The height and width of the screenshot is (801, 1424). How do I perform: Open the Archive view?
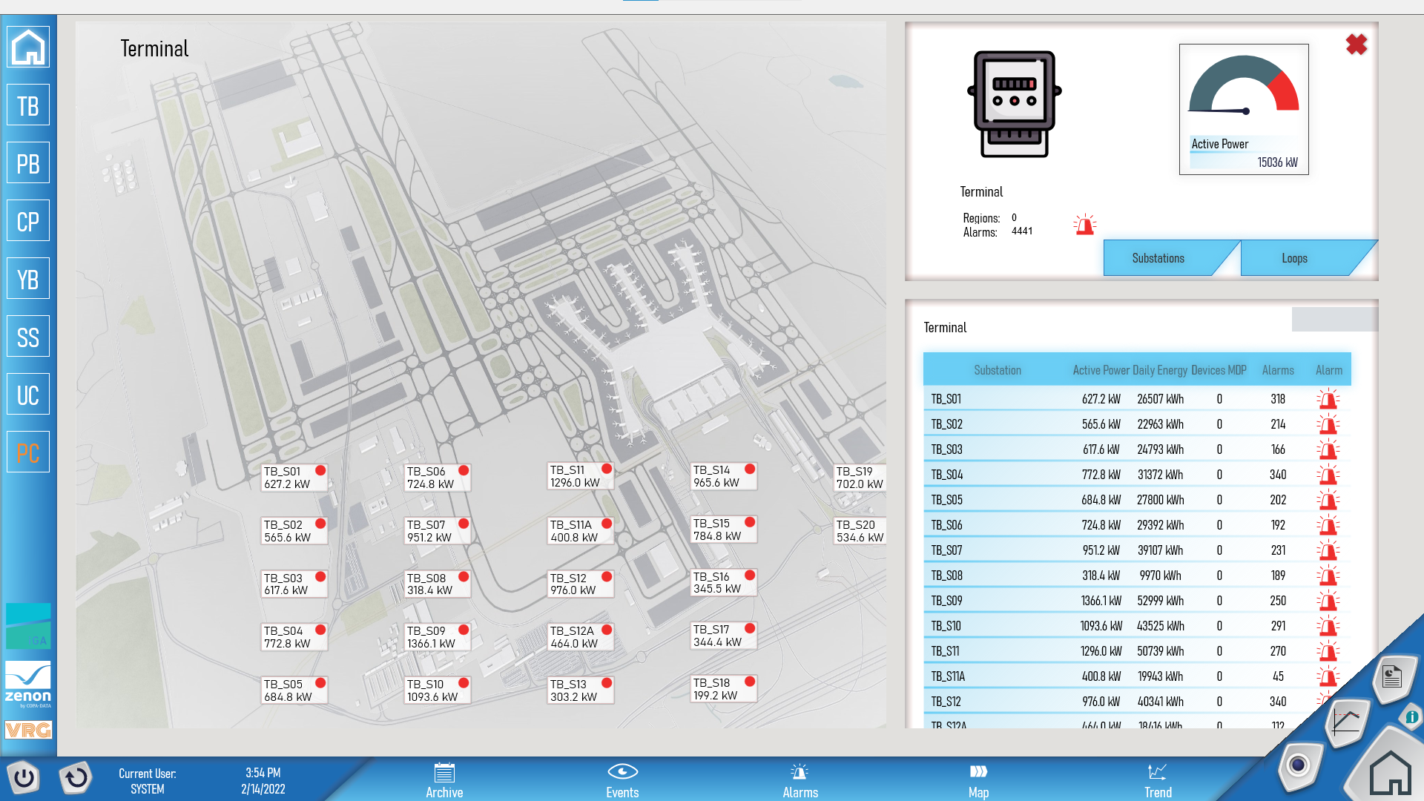click(x=444, y=780)
